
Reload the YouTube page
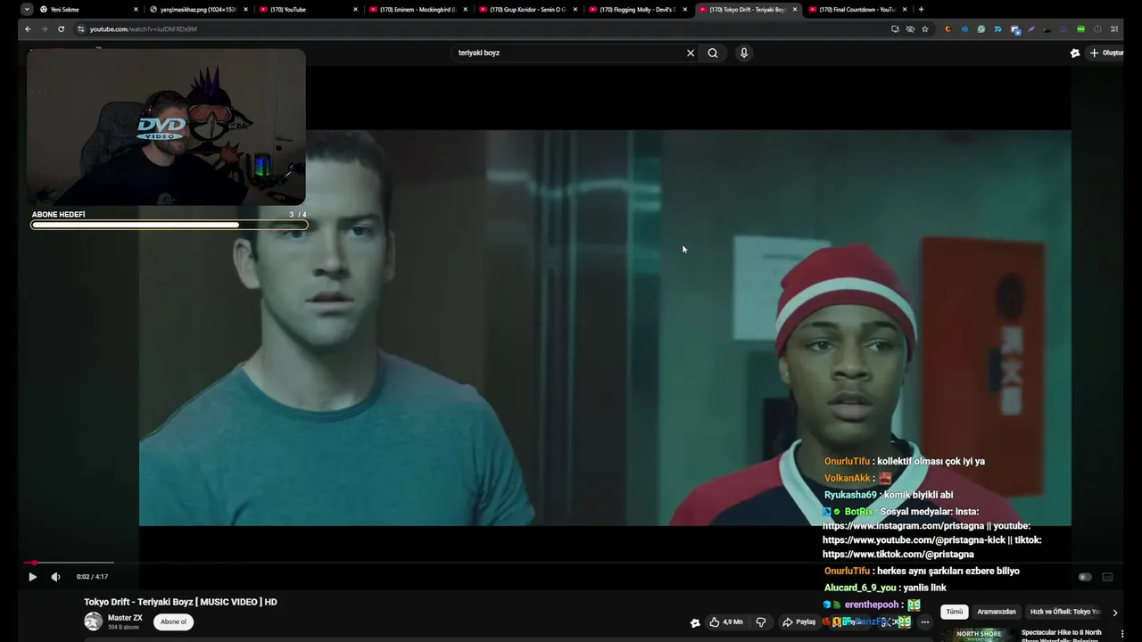61,29
